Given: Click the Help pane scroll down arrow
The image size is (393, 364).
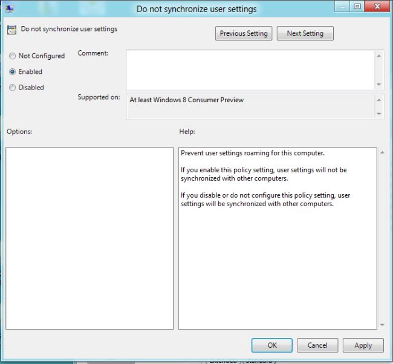Looking at the screenshot, I should coord(382,325).
